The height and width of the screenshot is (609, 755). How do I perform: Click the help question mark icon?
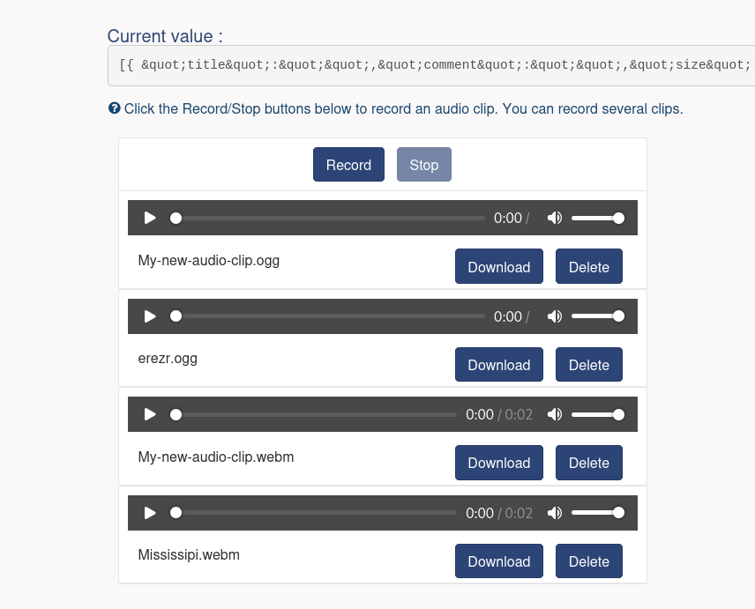114,108
